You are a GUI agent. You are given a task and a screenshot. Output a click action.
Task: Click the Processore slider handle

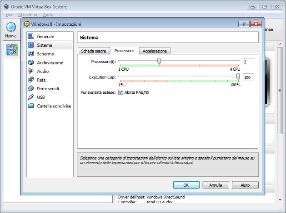(159, 61)
